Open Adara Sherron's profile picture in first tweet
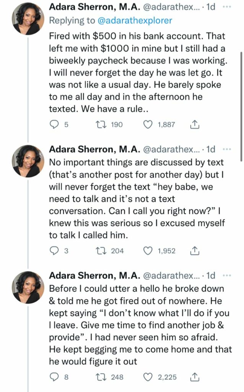Screen dimensions: 244x392 tap(28, 19)
